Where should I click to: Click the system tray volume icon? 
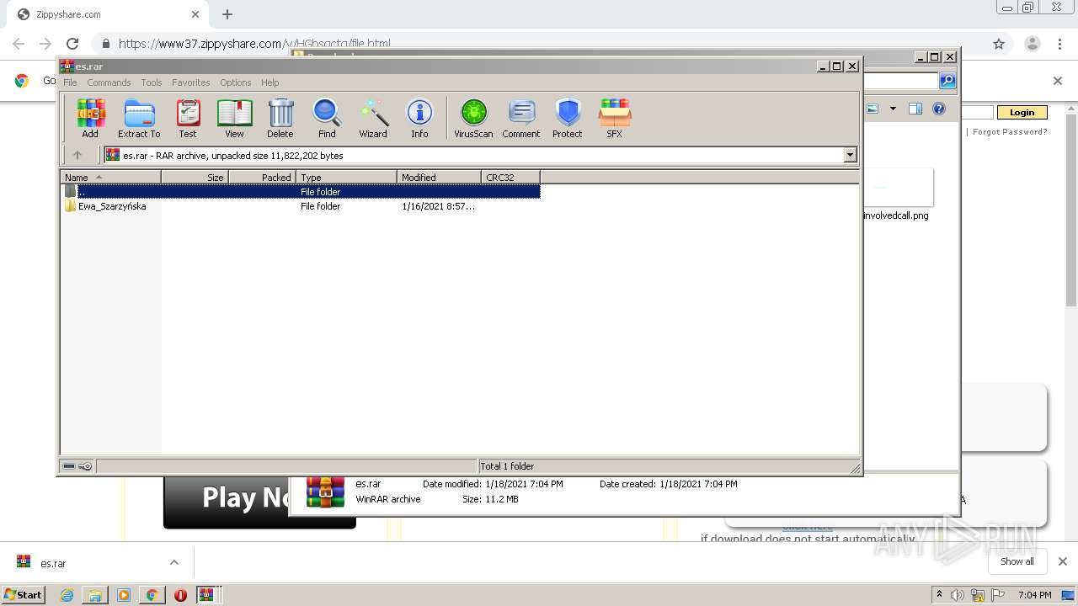click(x=958, y=595)
